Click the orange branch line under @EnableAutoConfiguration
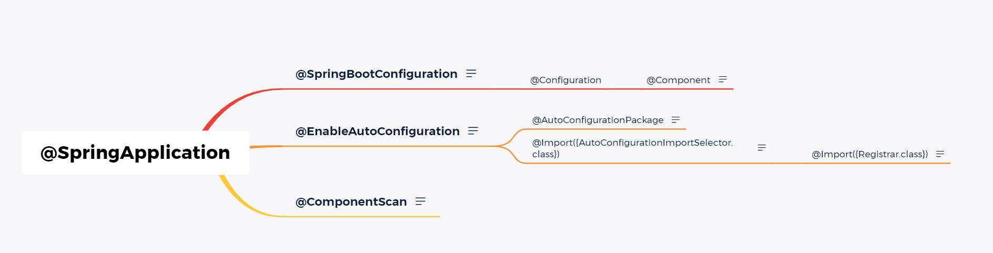Screen dimensions: 993x253 389,146
